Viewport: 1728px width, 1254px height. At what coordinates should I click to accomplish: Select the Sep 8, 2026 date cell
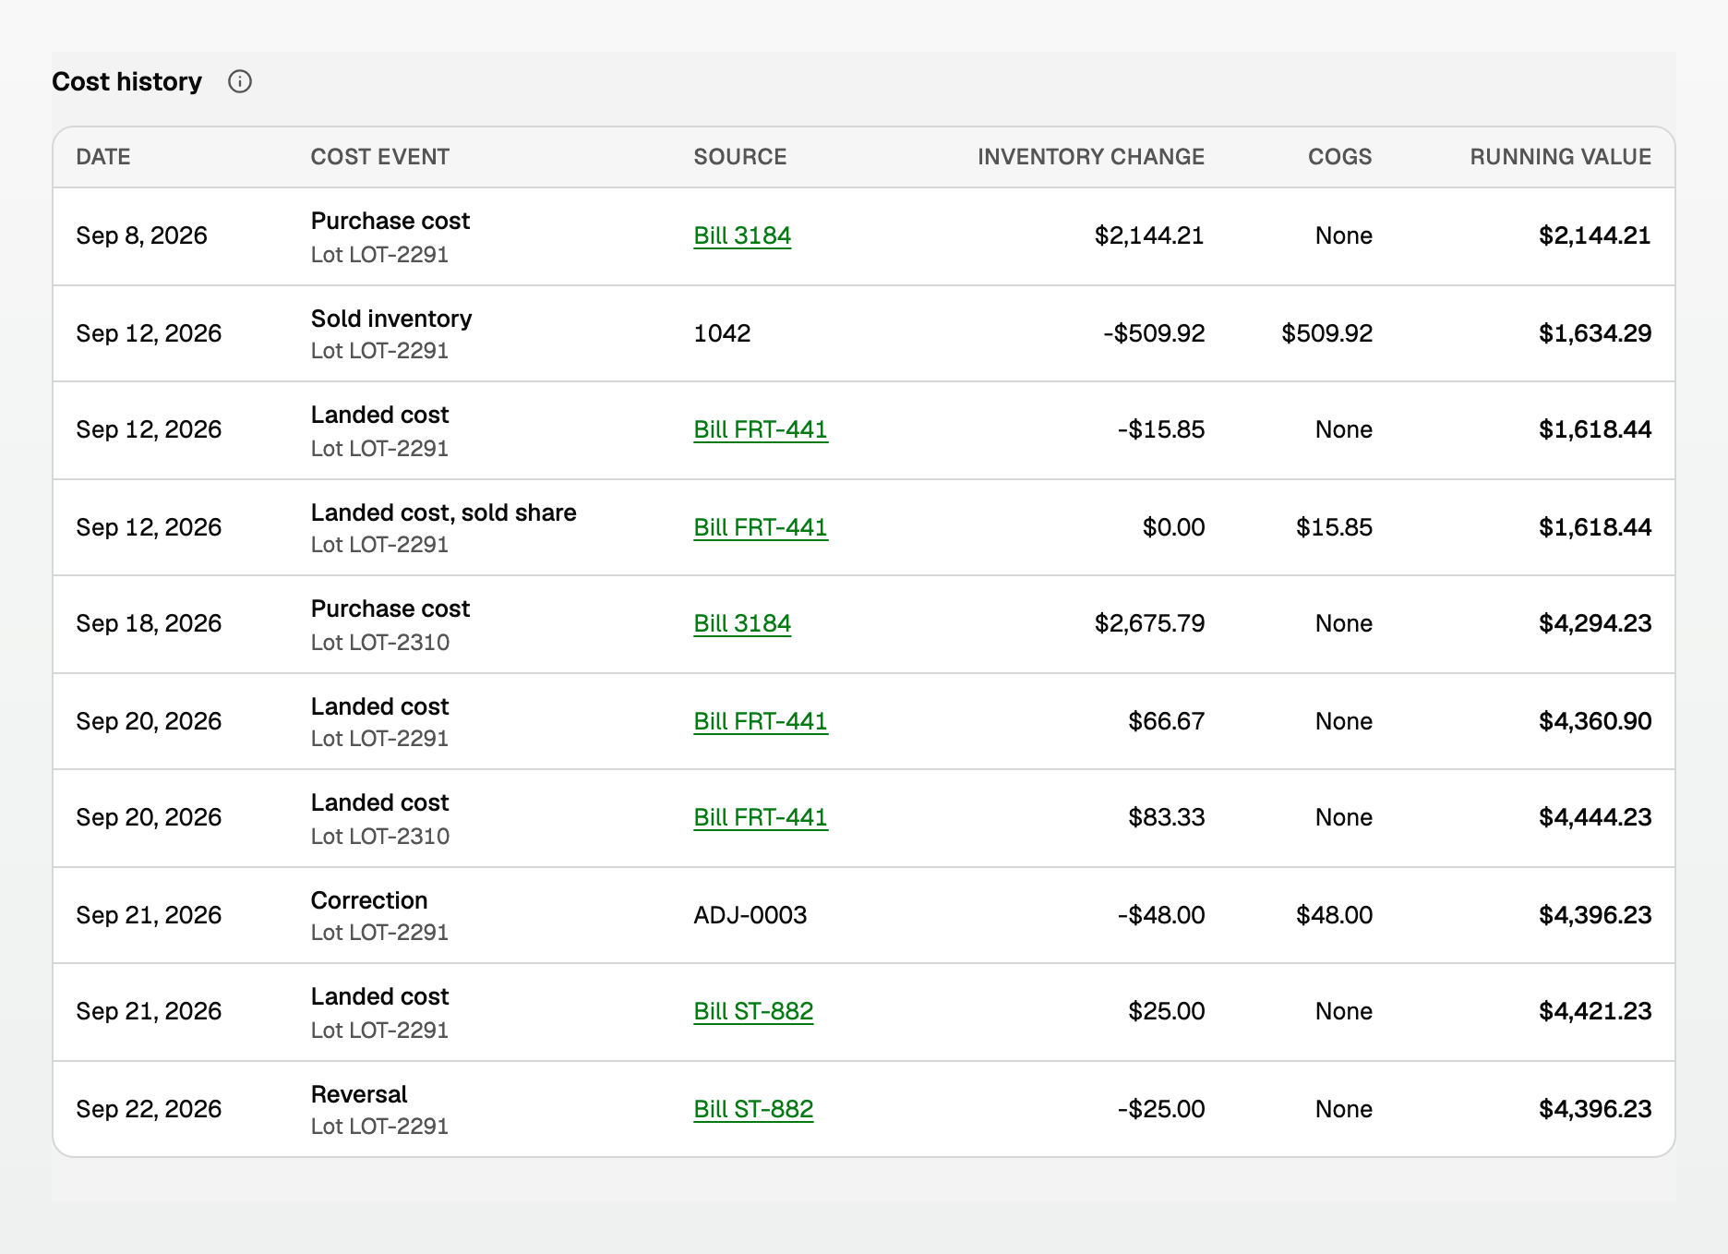[x=142, y=235]
